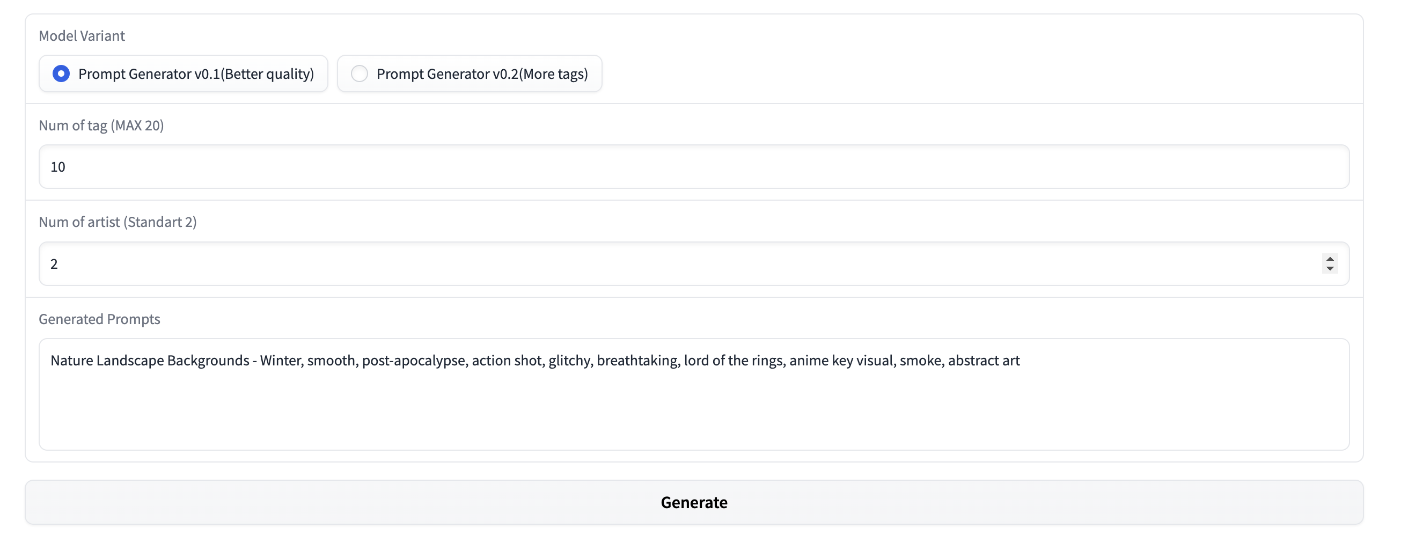This screenshot has width=1408, height=543.
Task: Click the value 10 in tag field
Action: click(58, 167)
